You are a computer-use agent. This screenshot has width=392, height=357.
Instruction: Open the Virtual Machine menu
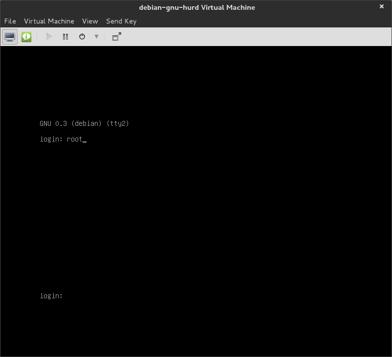(x=49, y=21)
